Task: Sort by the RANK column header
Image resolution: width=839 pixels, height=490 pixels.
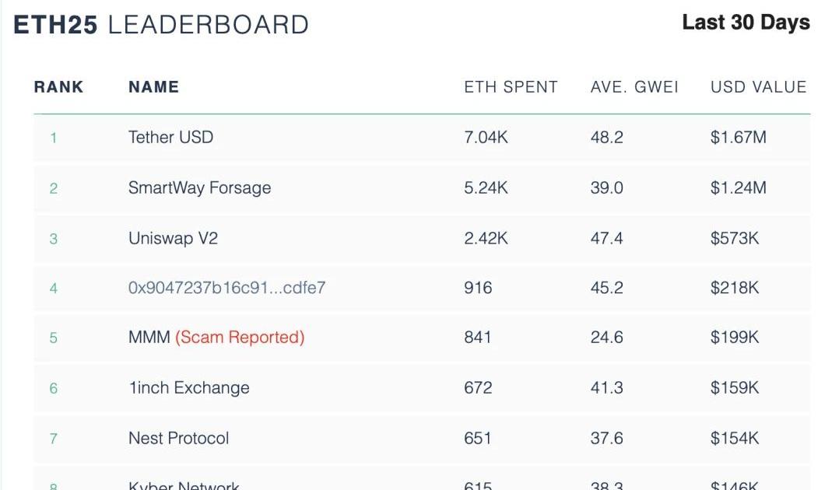Action: point(58,87)
